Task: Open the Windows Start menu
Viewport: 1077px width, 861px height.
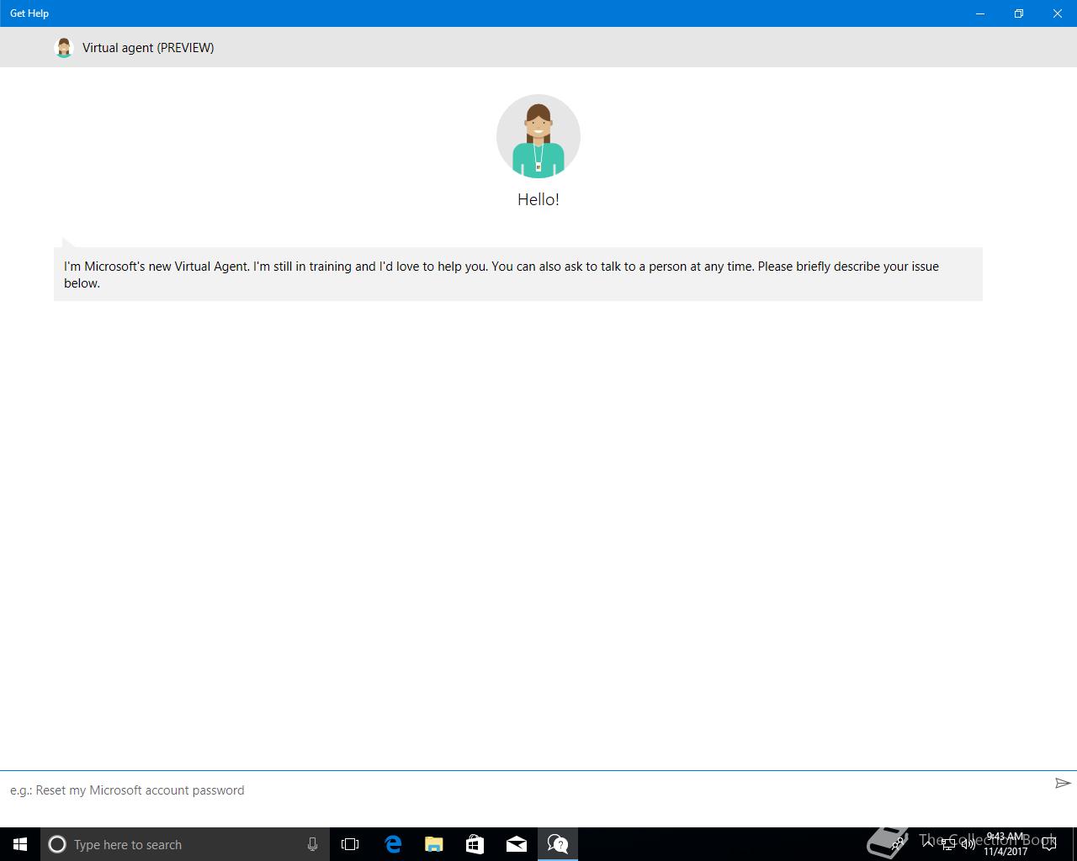Action: point(20,844)
